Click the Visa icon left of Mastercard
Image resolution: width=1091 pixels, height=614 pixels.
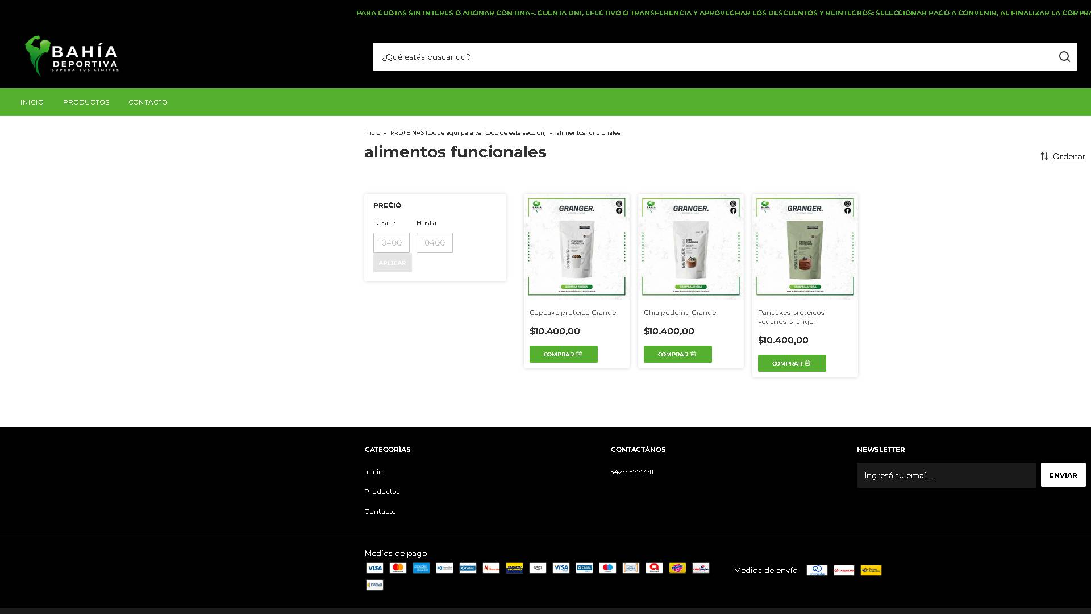[374, 568]
